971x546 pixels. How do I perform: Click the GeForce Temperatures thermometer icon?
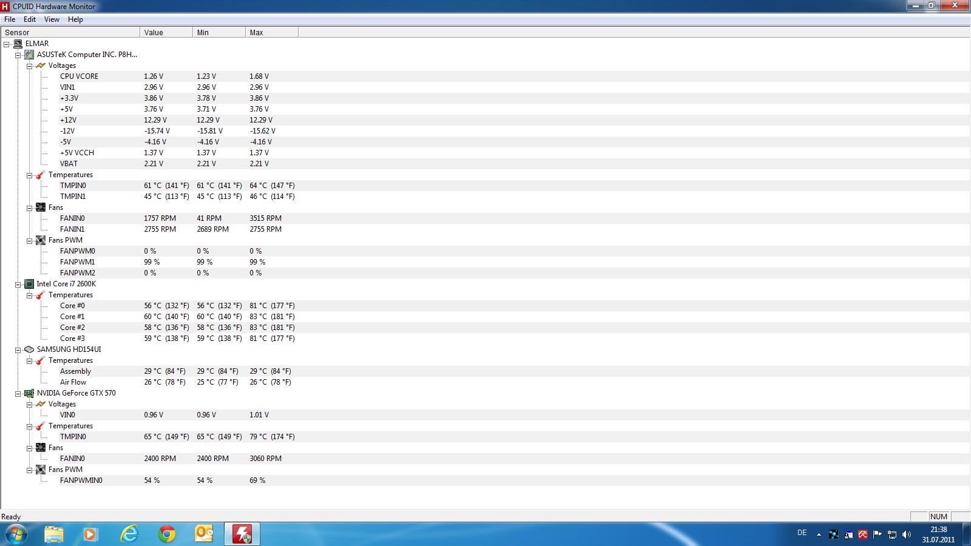pyautogui.click(x=41, y=426)
